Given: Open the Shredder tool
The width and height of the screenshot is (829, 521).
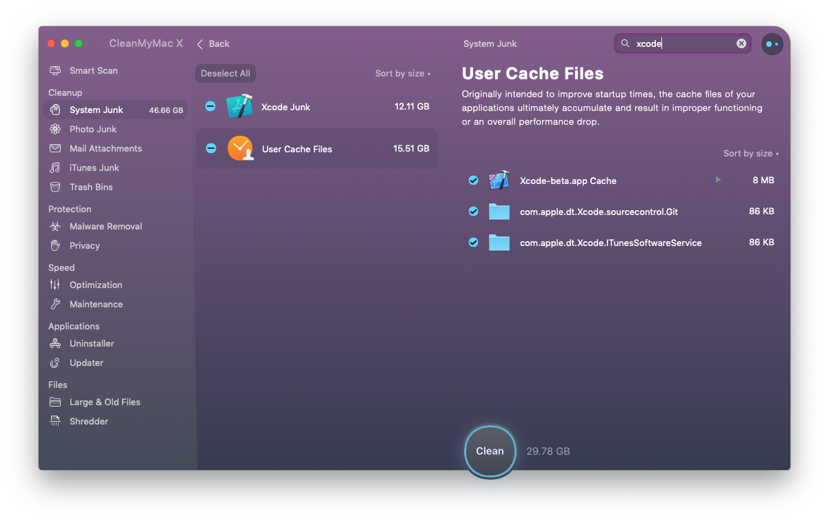Looking at the screenshot, I should point(88,422).
